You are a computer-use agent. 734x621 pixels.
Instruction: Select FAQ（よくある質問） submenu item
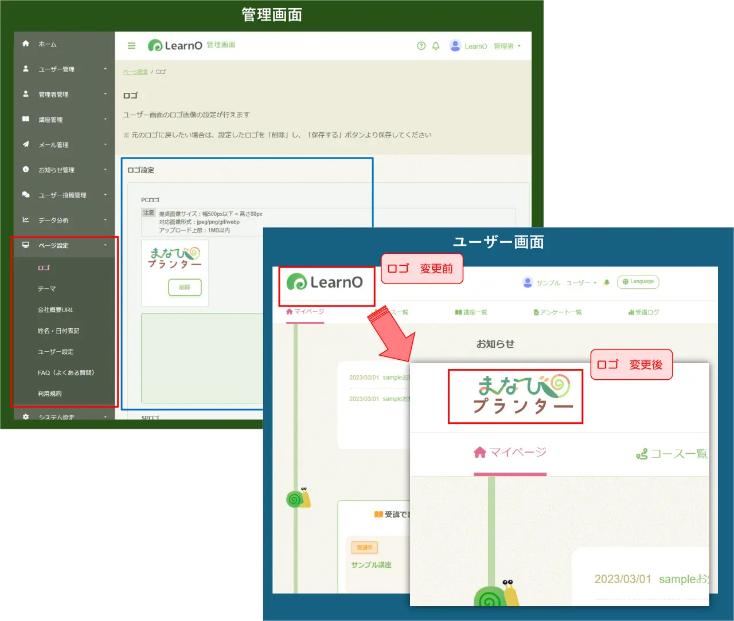[x=66, y=372]
